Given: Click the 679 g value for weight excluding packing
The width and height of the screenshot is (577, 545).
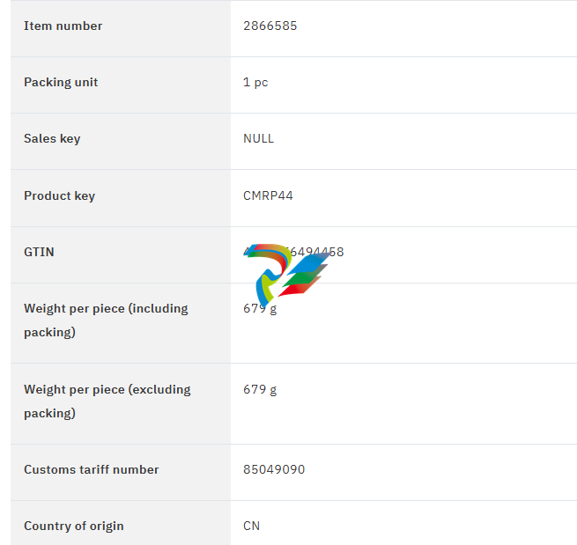Looking at the screenshot, I should [260, 389].
